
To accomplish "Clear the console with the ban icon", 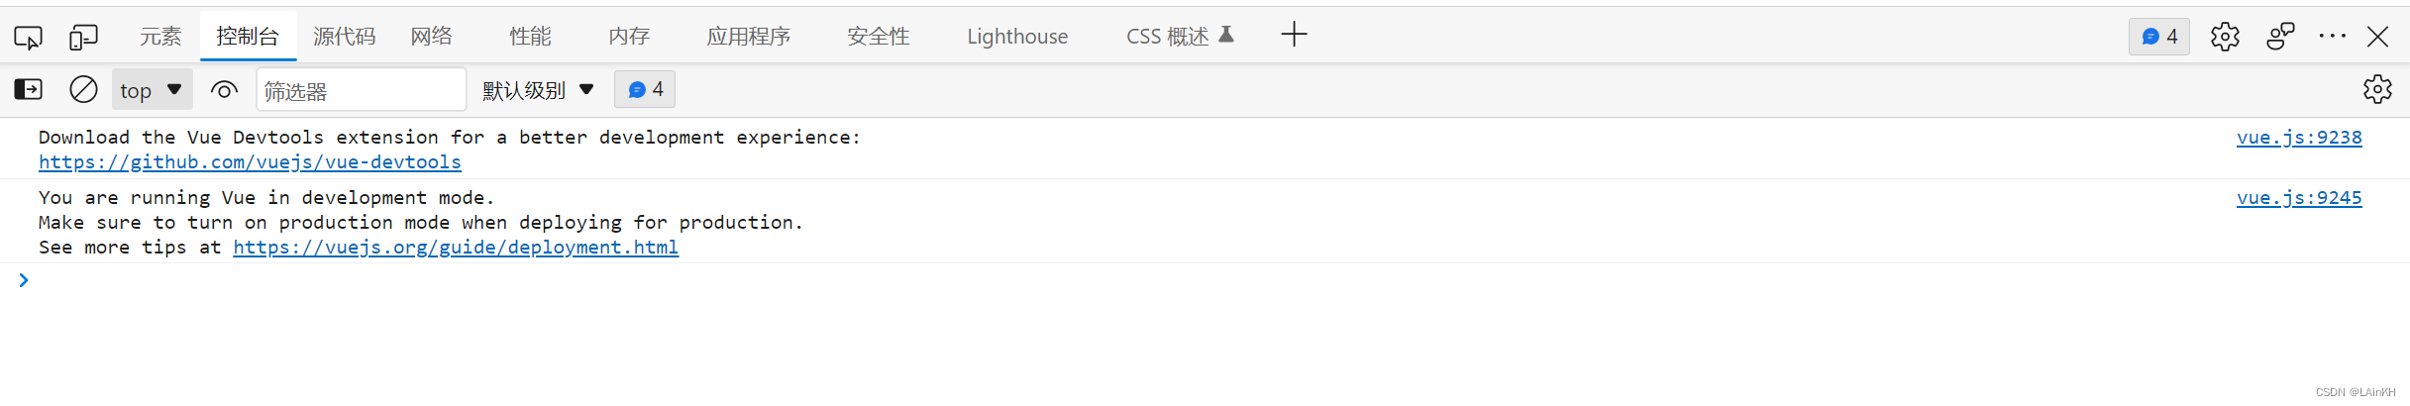I will coord(83,90).
